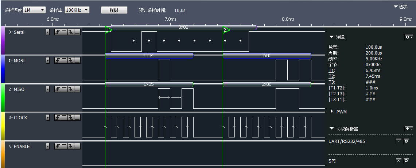Open the 4-ENABLE channel dropdown arrow
This screenshot has width=416, height=168.
tap(48, 146)
